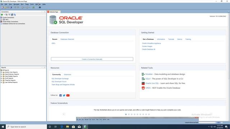Open Team Blogs and Magazine Articles link
The height and width of the screenshot is (129, 230).
pyautogui.click(x=63, y=85)
